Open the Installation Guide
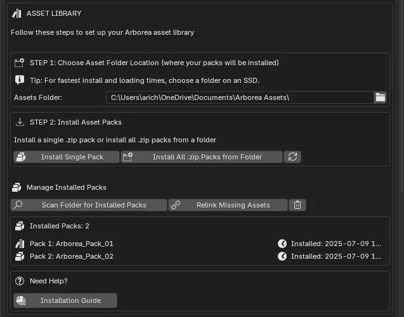Image resolution: width=404 pixels, height=317 pixels. pyautogui.click(x=65, y=301)
